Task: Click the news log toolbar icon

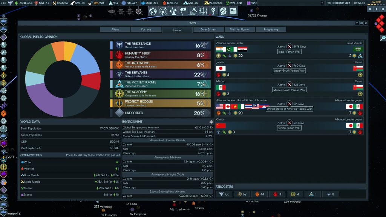Action: 233,11
